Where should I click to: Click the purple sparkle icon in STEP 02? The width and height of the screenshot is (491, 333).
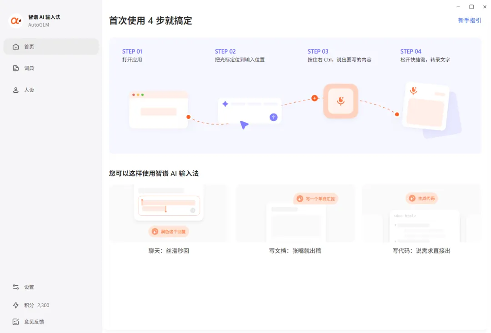(225, 104)
